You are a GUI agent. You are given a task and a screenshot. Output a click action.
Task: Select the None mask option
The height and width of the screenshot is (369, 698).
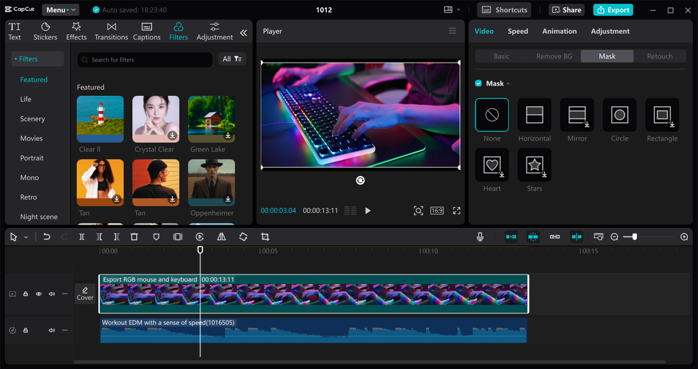point(492,115)
